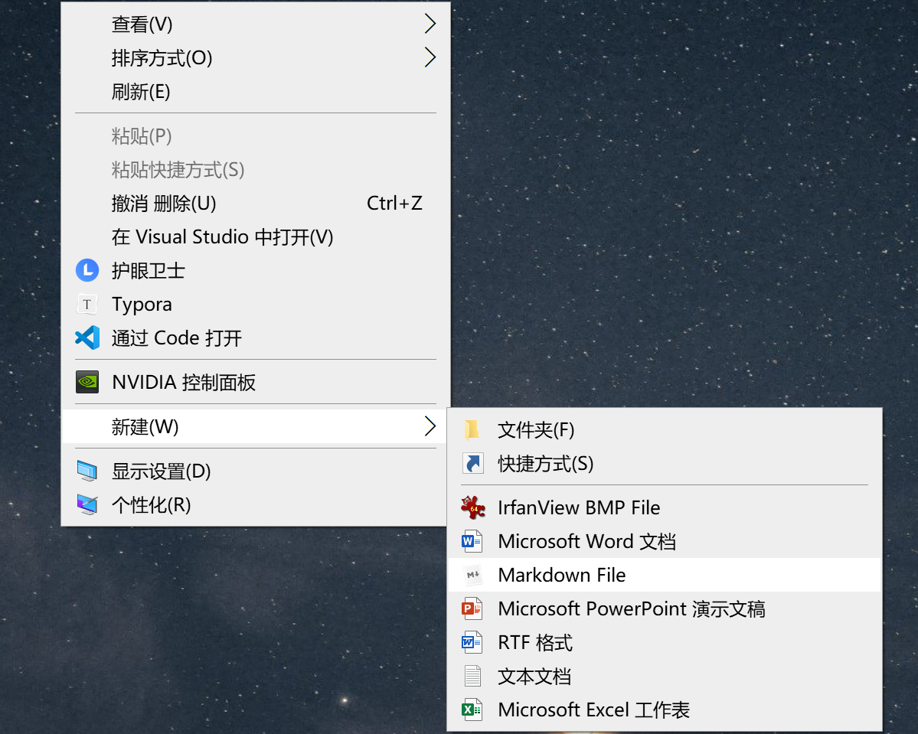
Task: Create new Microsoft Excel 工作表
Action: point(665,710)
